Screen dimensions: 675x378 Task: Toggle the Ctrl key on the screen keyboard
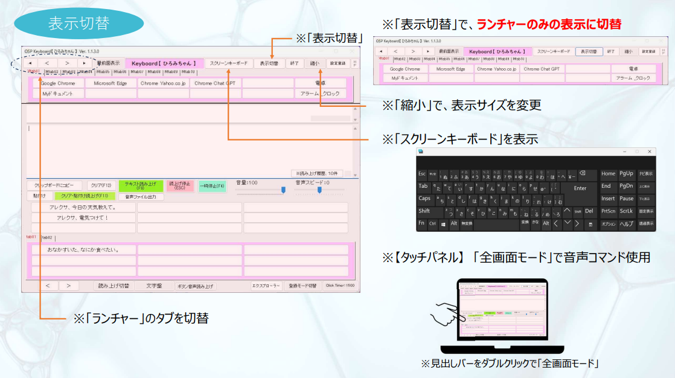coord(433,224)
